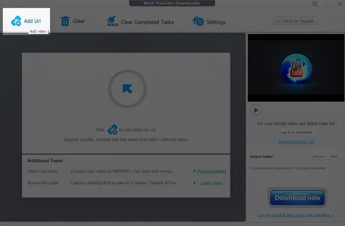This screenshot has height=226, width=345.
Task: Click Browse for output folder
Action: [318, 157]
